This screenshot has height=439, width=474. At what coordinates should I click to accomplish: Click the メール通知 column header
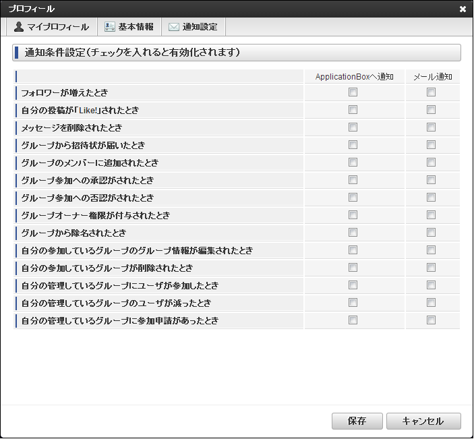(433, 77)
